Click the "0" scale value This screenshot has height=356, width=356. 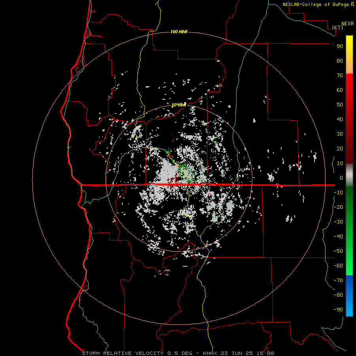click(x=341, y=178)
